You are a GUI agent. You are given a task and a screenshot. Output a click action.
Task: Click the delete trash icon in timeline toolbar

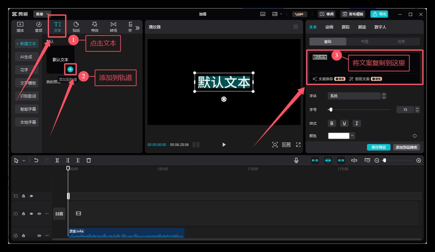(89, 161)
